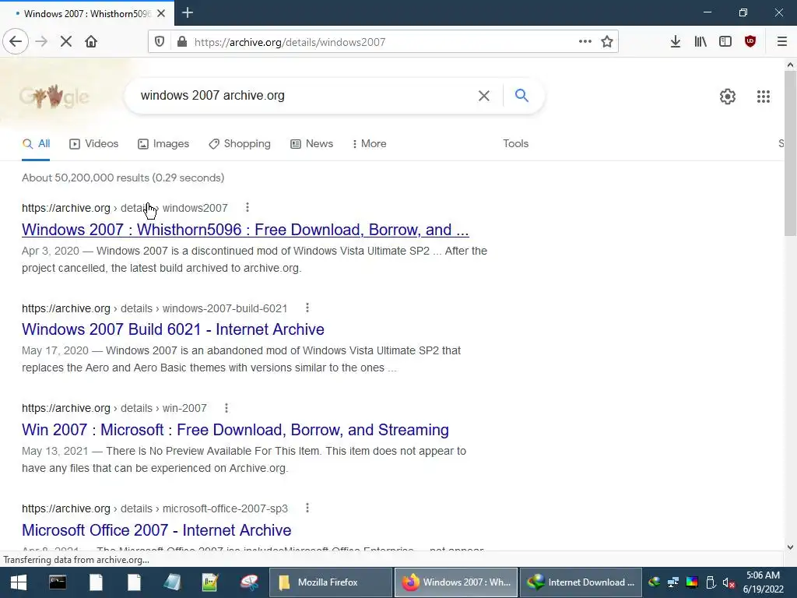The image size is (797, 598).
Task: Go back to the previous page
Action: 16,42
